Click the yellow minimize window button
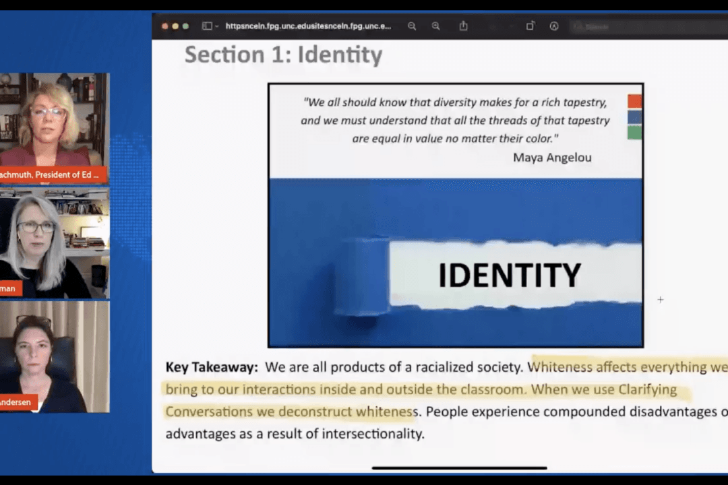The height and width of the screenshot is (485, 728). tap(175, 26)
